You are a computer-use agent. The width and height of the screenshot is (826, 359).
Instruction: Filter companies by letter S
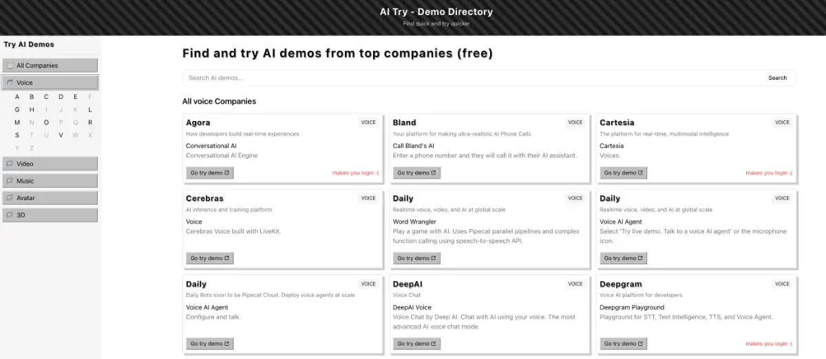pos(17,135)
